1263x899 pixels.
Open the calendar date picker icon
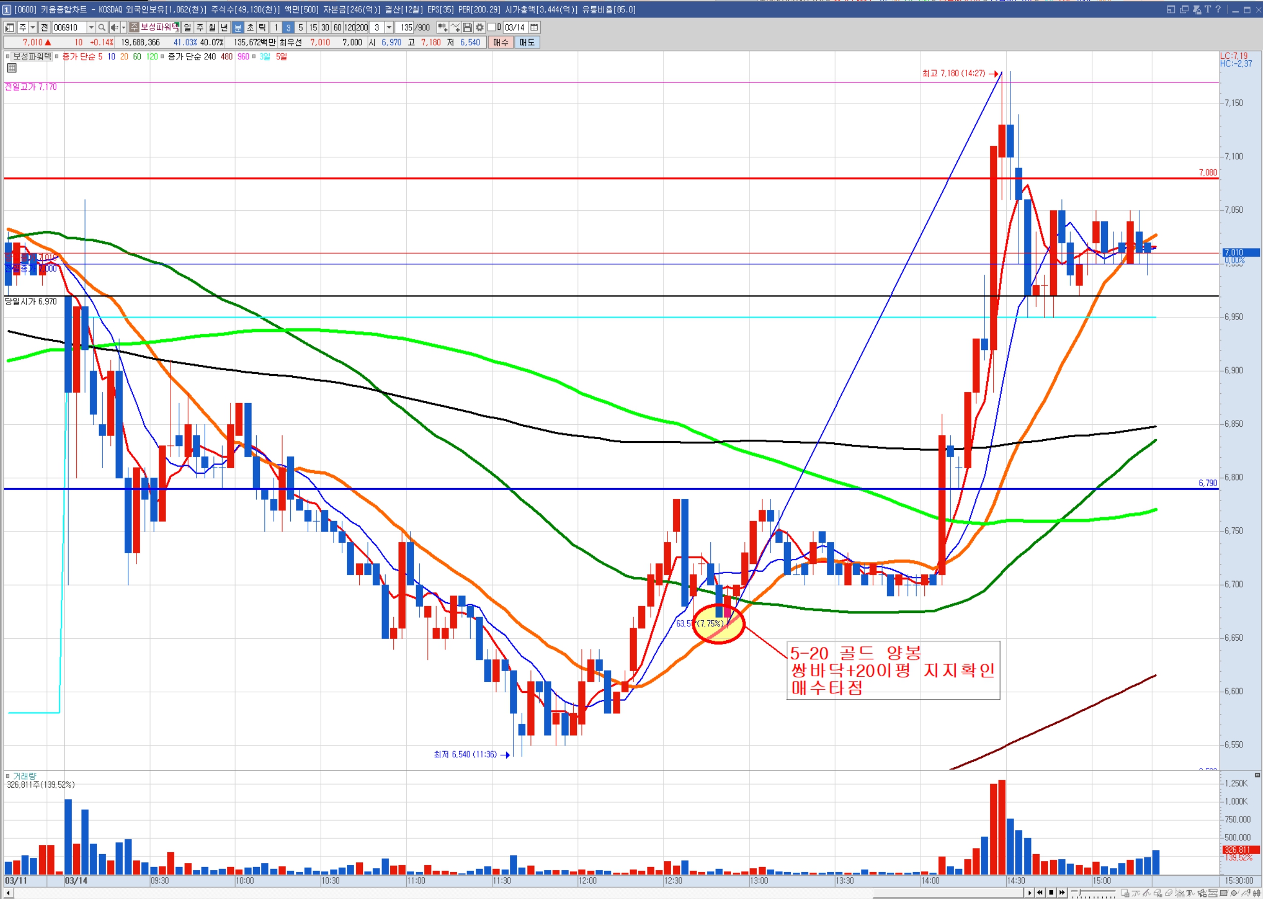534,27
